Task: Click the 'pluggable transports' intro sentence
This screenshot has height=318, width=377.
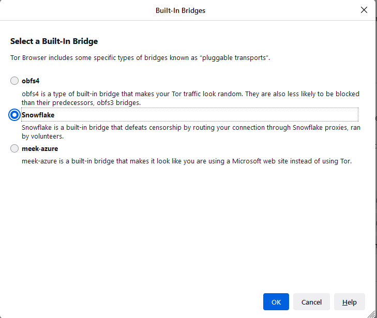Action: pos(140,58)
